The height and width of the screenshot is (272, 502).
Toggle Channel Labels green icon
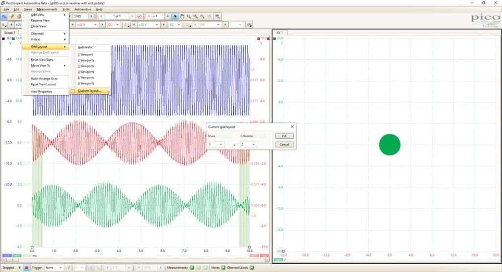[x=252, y=268]
